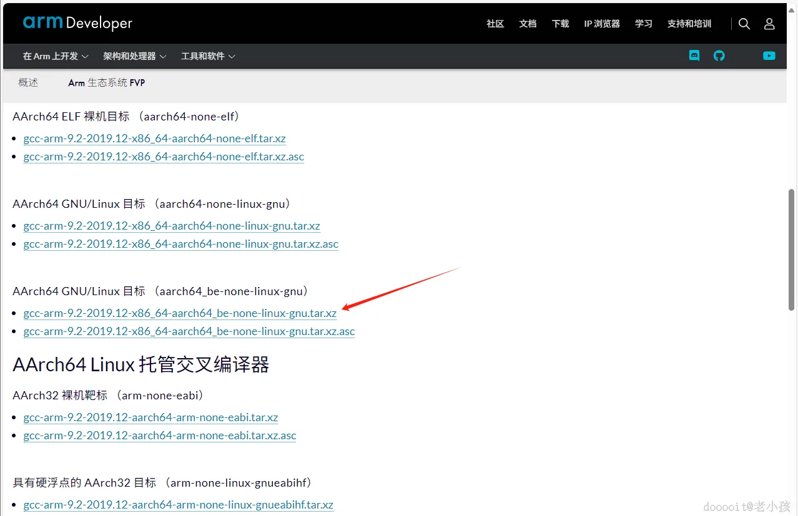This screenshot has width=798, height=516.
Task: Switch to the 概述 tab
Action: pos(28,82)
